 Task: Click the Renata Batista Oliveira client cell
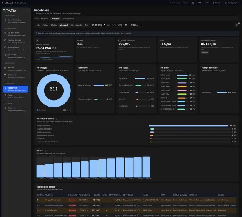(54, 205)
